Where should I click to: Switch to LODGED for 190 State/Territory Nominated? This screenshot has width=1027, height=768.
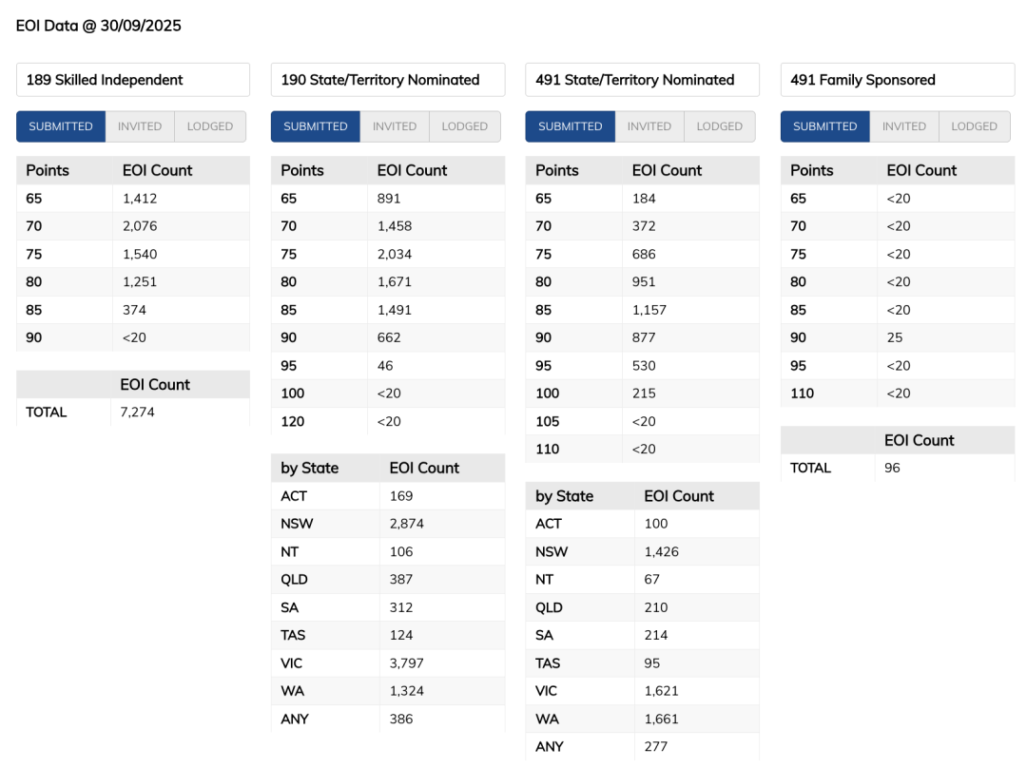point(465,126)
